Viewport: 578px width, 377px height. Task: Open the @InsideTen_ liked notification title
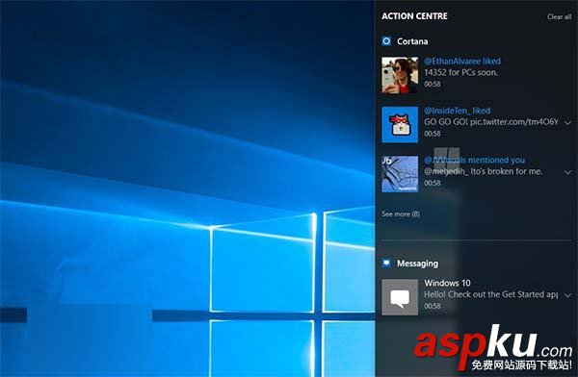(x=457, y=111)
